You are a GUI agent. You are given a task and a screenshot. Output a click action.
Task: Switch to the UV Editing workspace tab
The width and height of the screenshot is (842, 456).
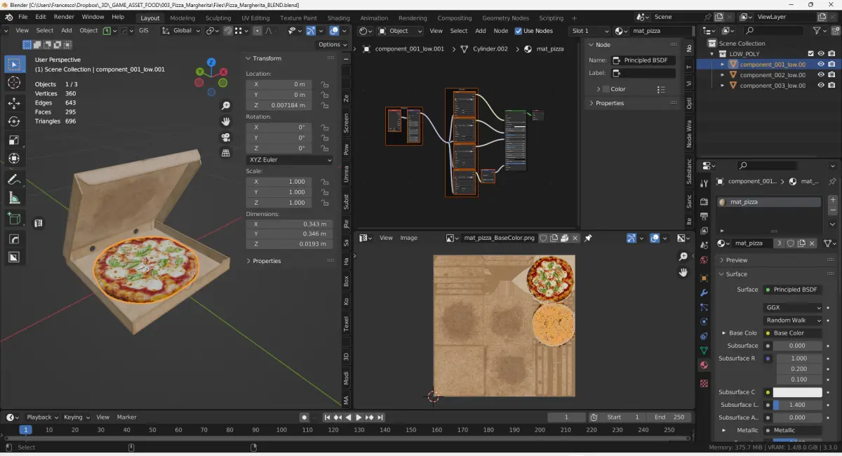[x=255, y=18]
